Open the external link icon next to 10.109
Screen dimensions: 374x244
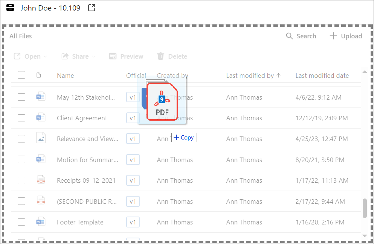tap(91, 7)
